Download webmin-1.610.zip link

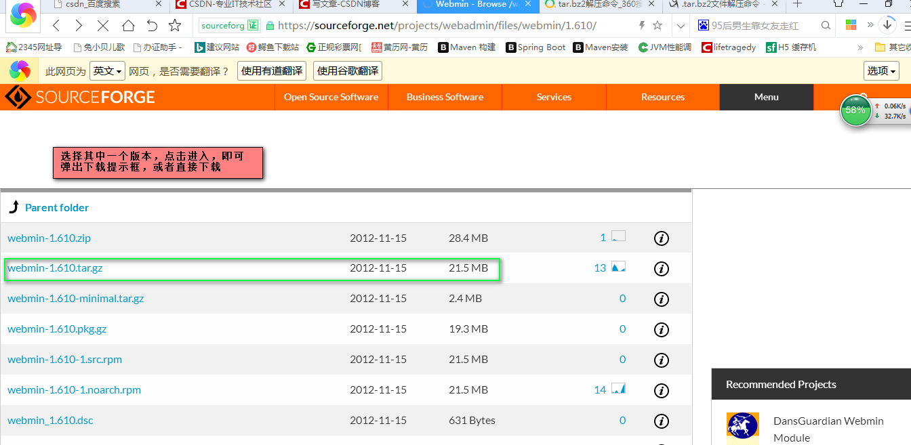(x=49, y=238)
